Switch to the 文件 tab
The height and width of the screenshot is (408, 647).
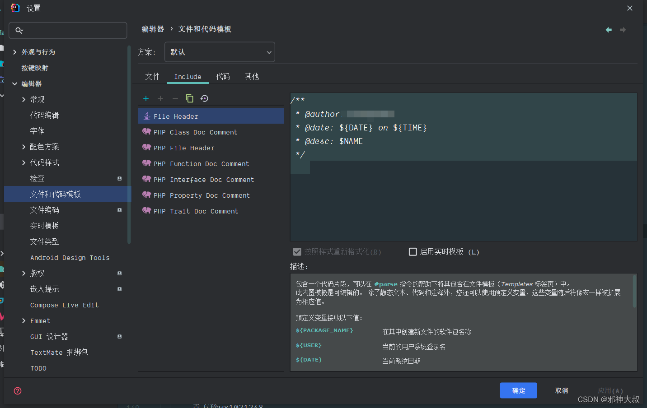[152, 76]
